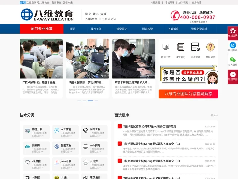Viewport: 238px width, 179px height.
Task: Click the 云架构 cloud category icon
Action: [27, 147]
